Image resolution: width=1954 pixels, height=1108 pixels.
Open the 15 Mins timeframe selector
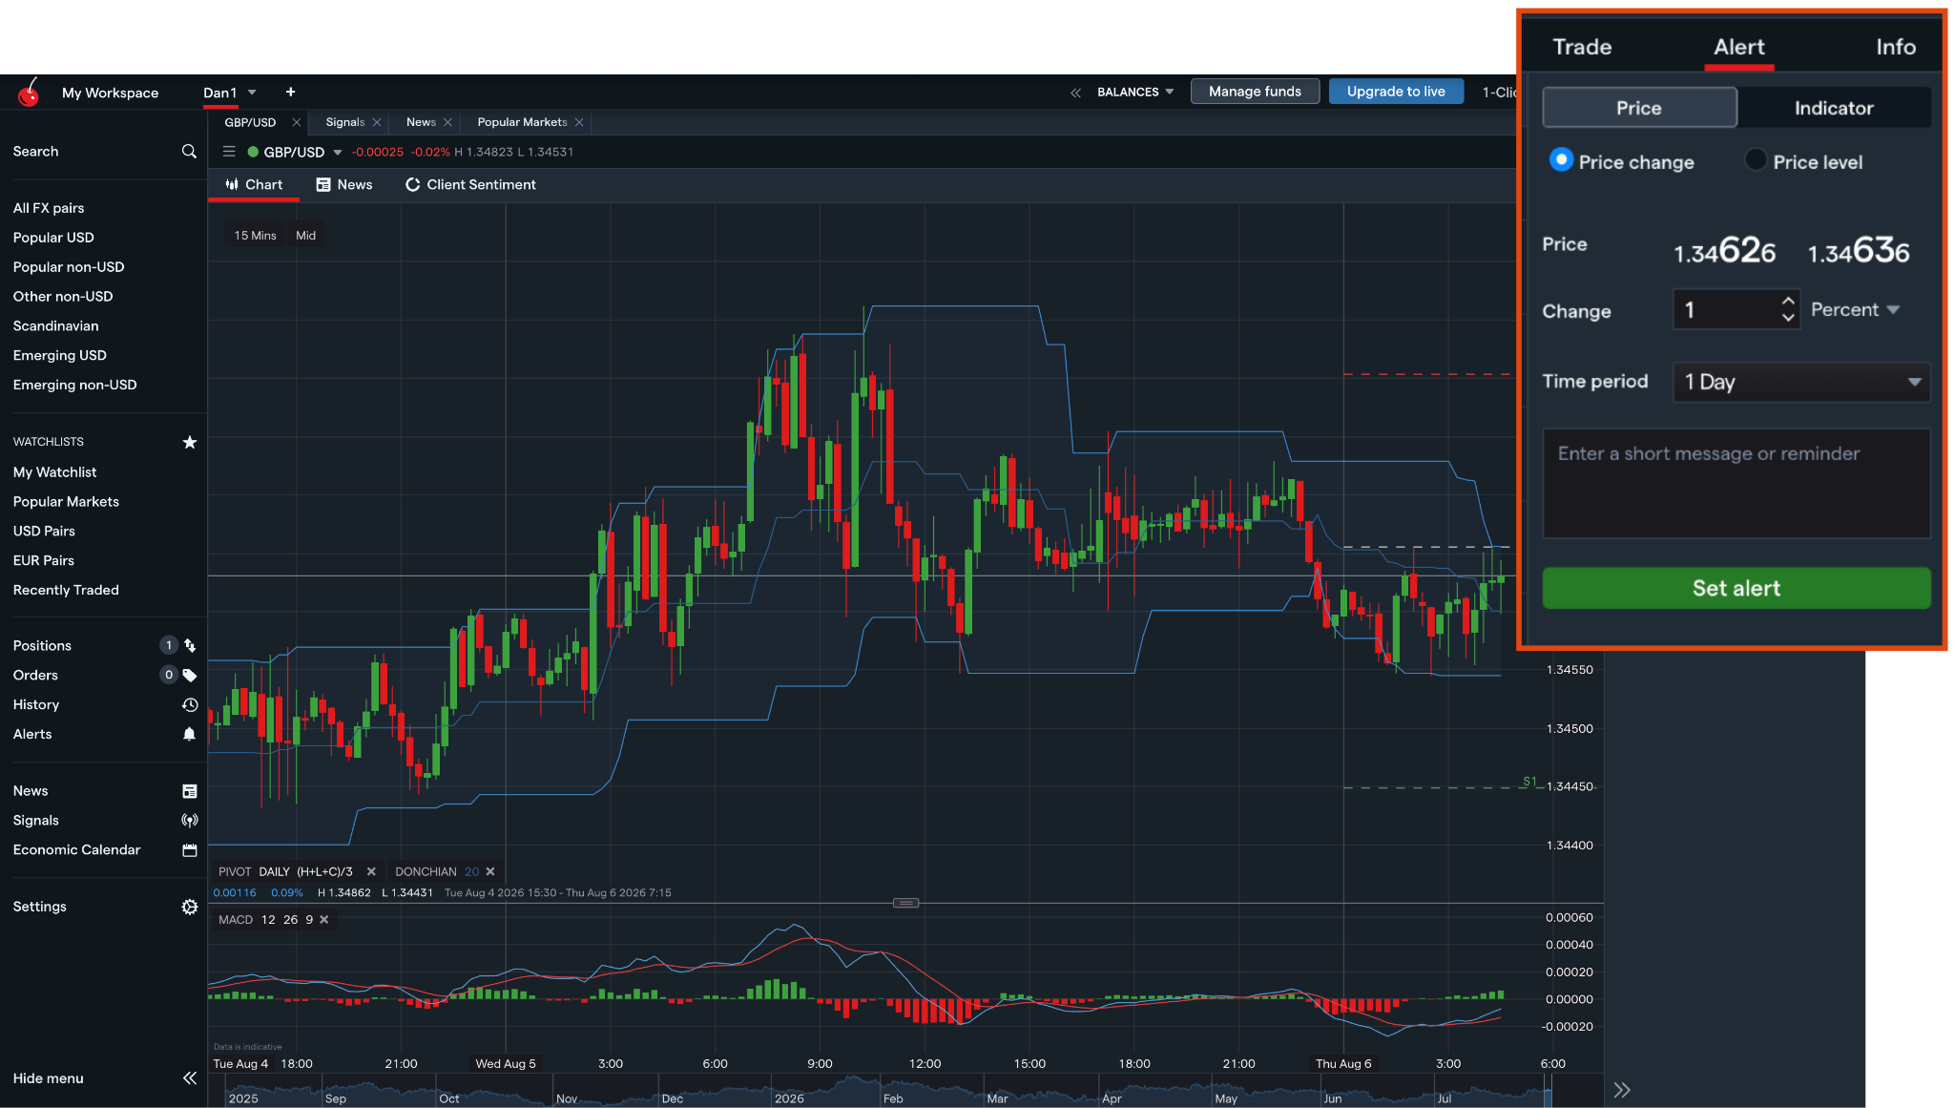tap(256, 236)
